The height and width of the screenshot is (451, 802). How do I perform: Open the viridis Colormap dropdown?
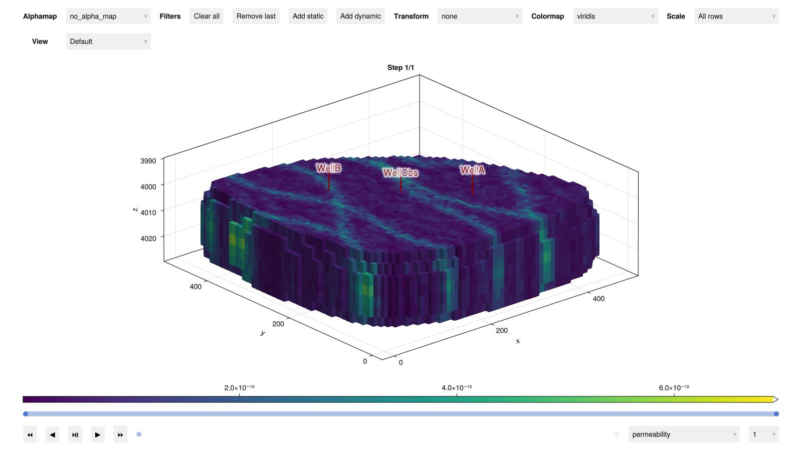pos(615,16)
